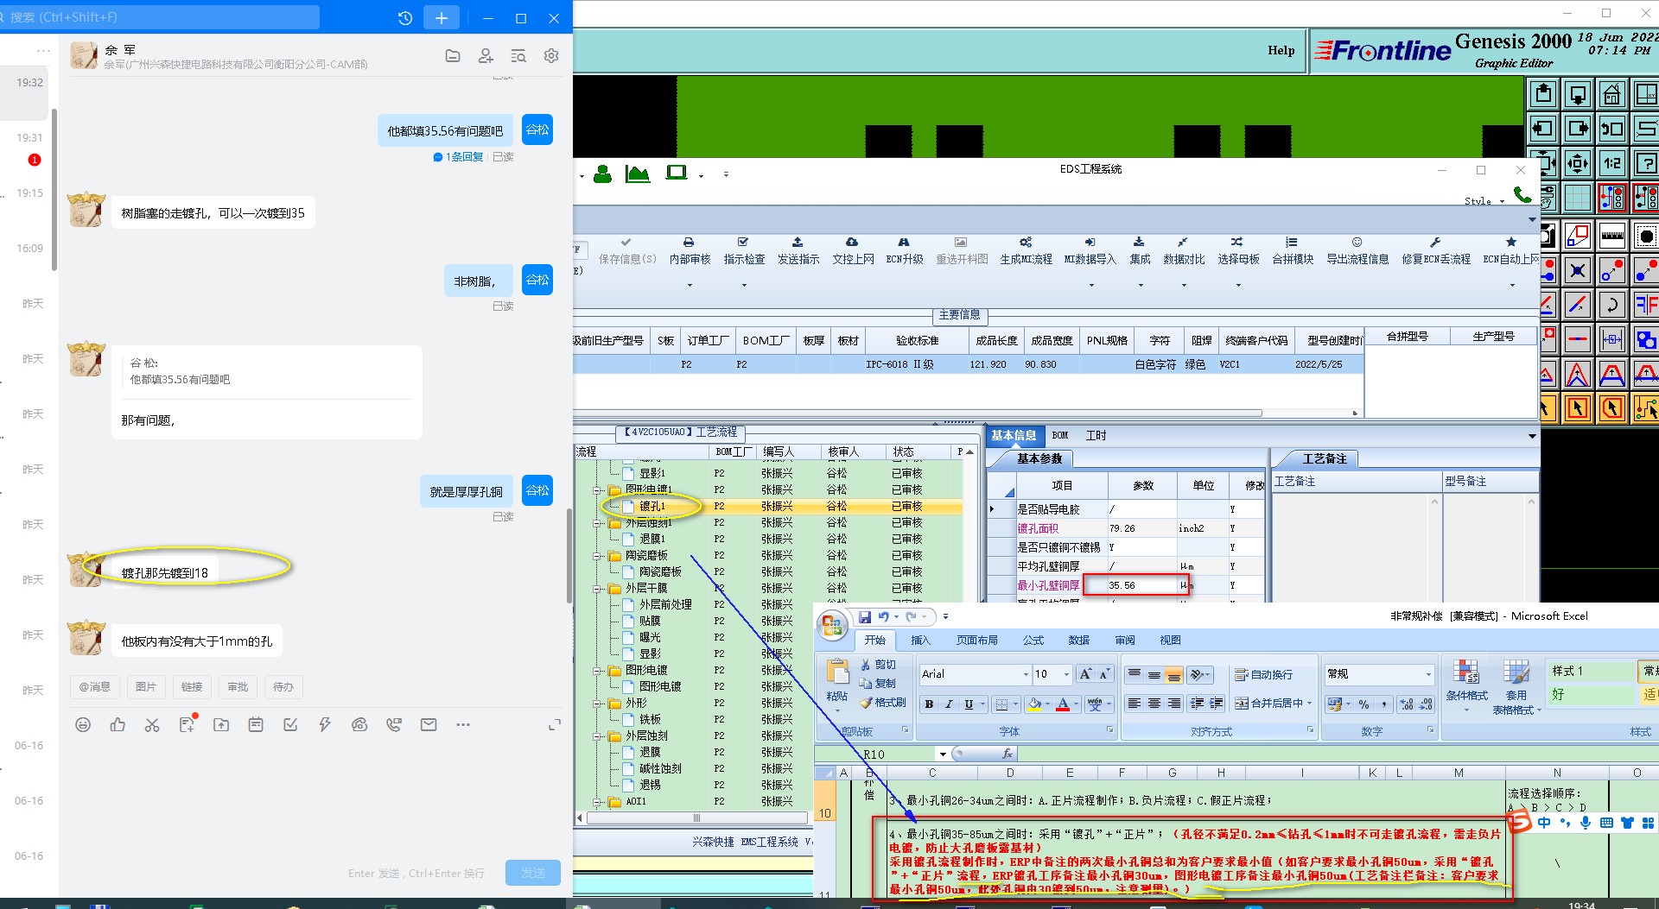Toggle center horizontal alignment in Excel
The width and height of the screenshot is (1659, 909).
point(1154,704)
